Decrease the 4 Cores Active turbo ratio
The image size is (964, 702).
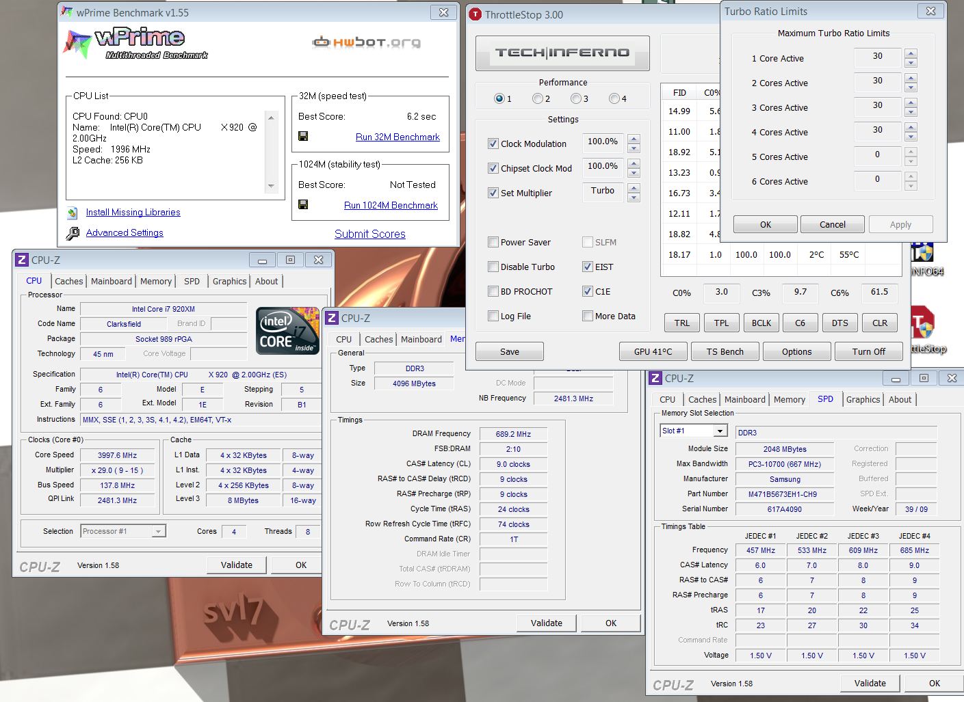coord(911,136)
